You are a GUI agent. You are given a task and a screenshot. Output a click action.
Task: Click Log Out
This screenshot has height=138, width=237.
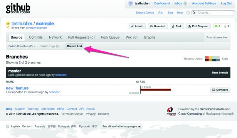pos(226,3)
